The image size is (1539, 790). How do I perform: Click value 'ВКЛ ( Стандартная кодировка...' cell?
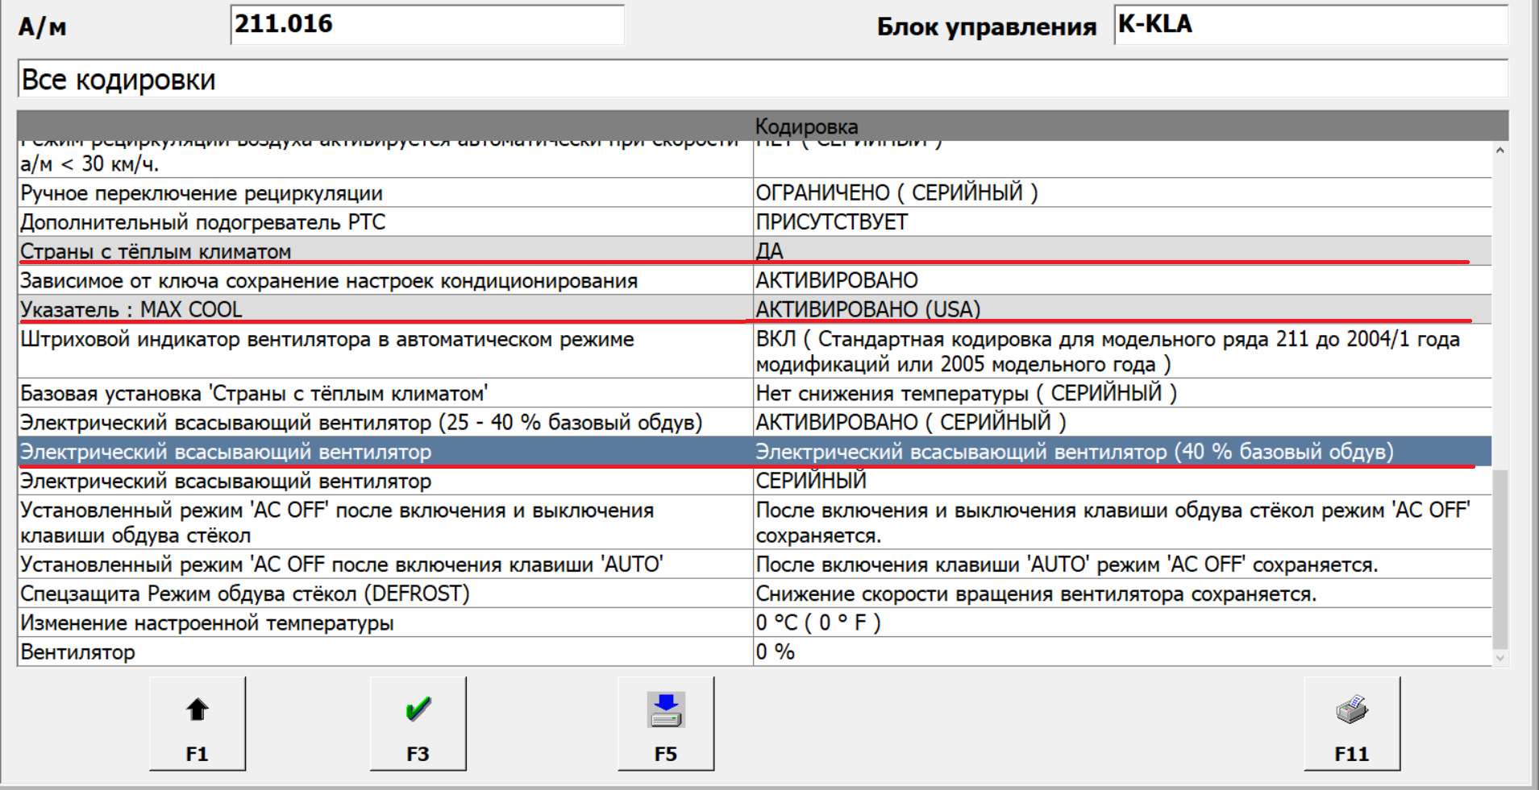point(1122,351)
